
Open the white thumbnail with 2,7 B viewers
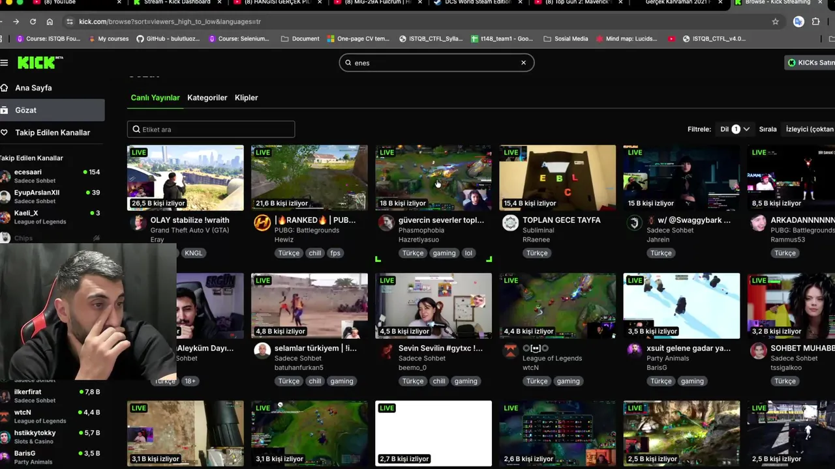click(433, 433)
